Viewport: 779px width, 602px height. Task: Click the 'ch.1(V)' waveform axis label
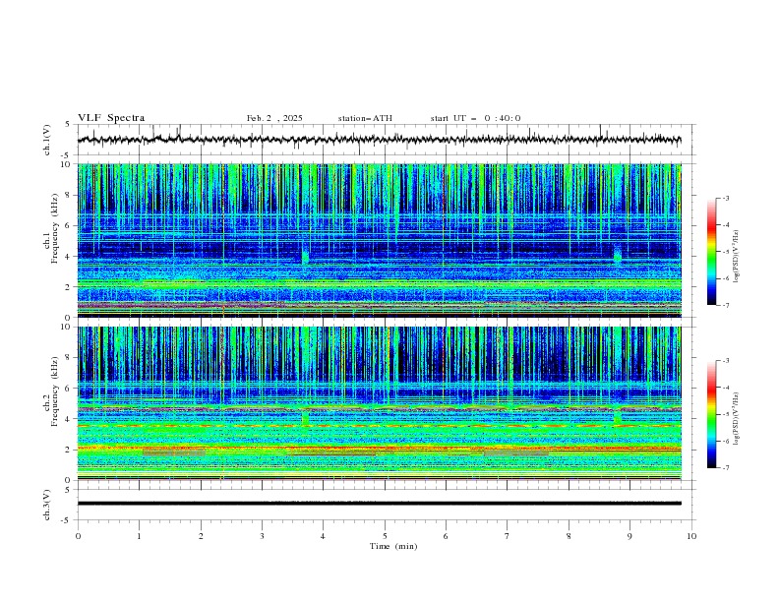[x=47, y=140]
